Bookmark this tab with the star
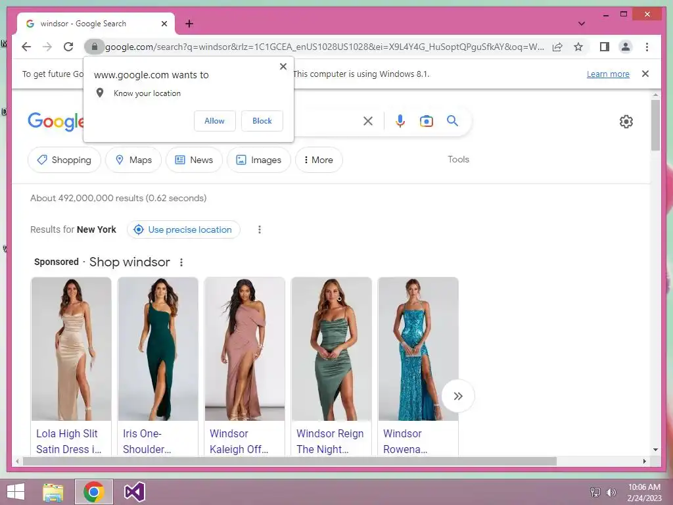This screenshot has height=505, width=673. [x=578, y=47]
